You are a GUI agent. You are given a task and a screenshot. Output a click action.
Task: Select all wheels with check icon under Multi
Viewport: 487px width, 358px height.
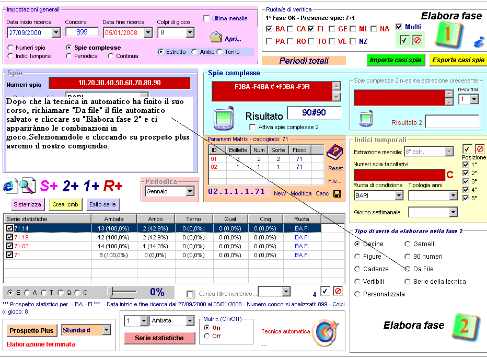click(404, 40)
